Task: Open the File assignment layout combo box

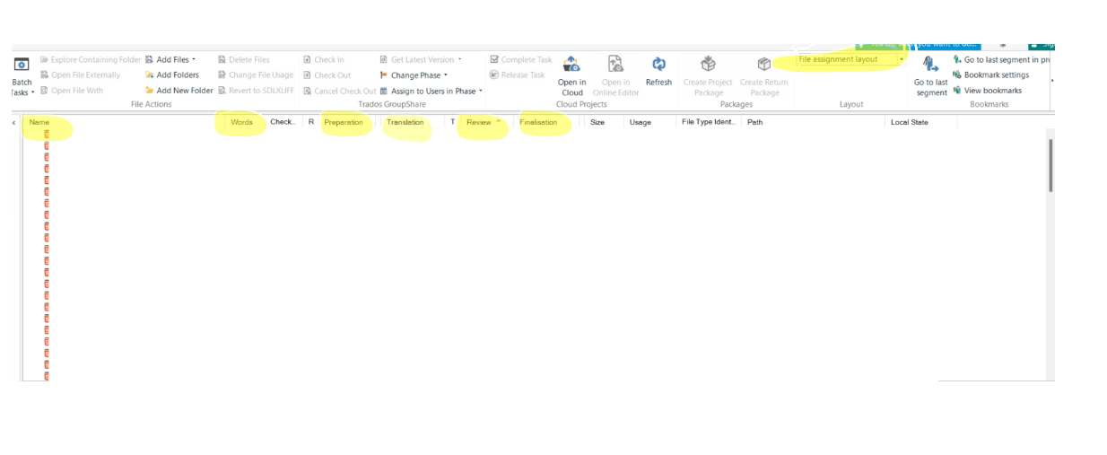Action: pos(850,60)
